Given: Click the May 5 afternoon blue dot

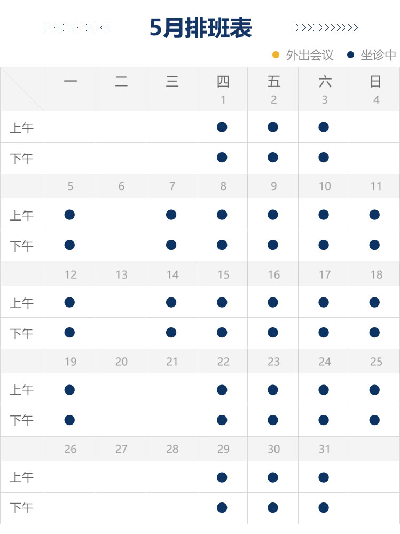Looking at the screenshot, I should (69, 245).
